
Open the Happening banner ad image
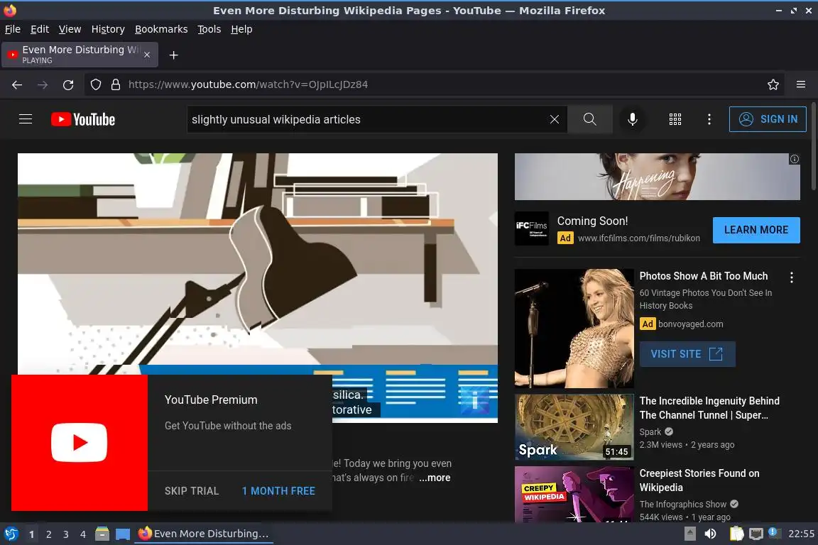click(x=658, y=177)
